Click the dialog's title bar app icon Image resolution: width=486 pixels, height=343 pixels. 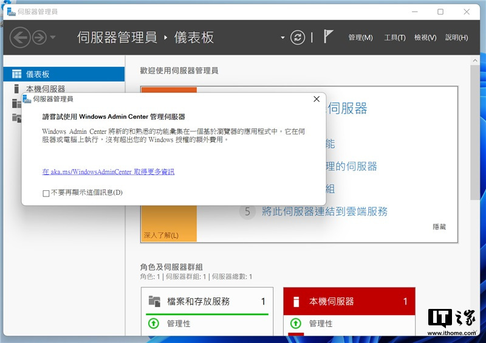[27, 99]
